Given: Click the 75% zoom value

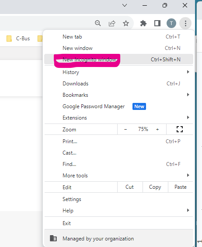Looking at the screenshot, I should click(x=143, y=129).
